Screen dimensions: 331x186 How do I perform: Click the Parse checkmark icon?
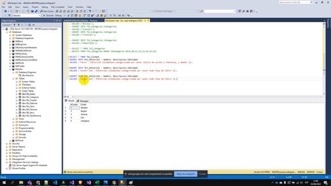click(x=68, y=16)
